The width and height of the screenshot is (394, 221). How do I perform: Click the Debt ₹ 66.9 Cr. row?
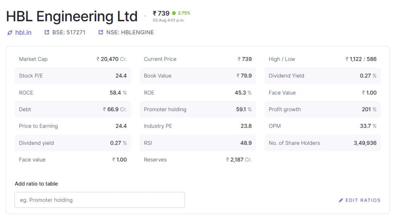pos(73,109)
